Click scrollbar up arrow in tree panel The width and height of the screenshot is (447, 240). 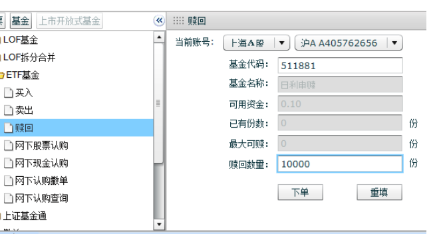tap(159, 37)
